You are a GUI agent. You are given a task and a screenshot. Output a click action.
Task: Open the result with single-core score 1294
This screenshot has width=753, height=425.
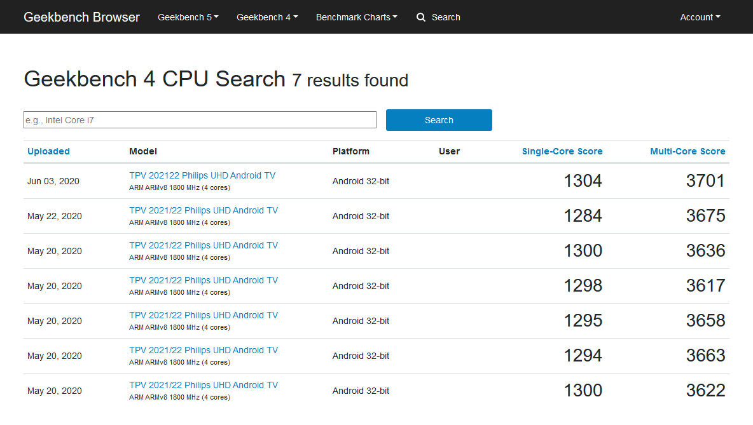click(x=204, y=350)
